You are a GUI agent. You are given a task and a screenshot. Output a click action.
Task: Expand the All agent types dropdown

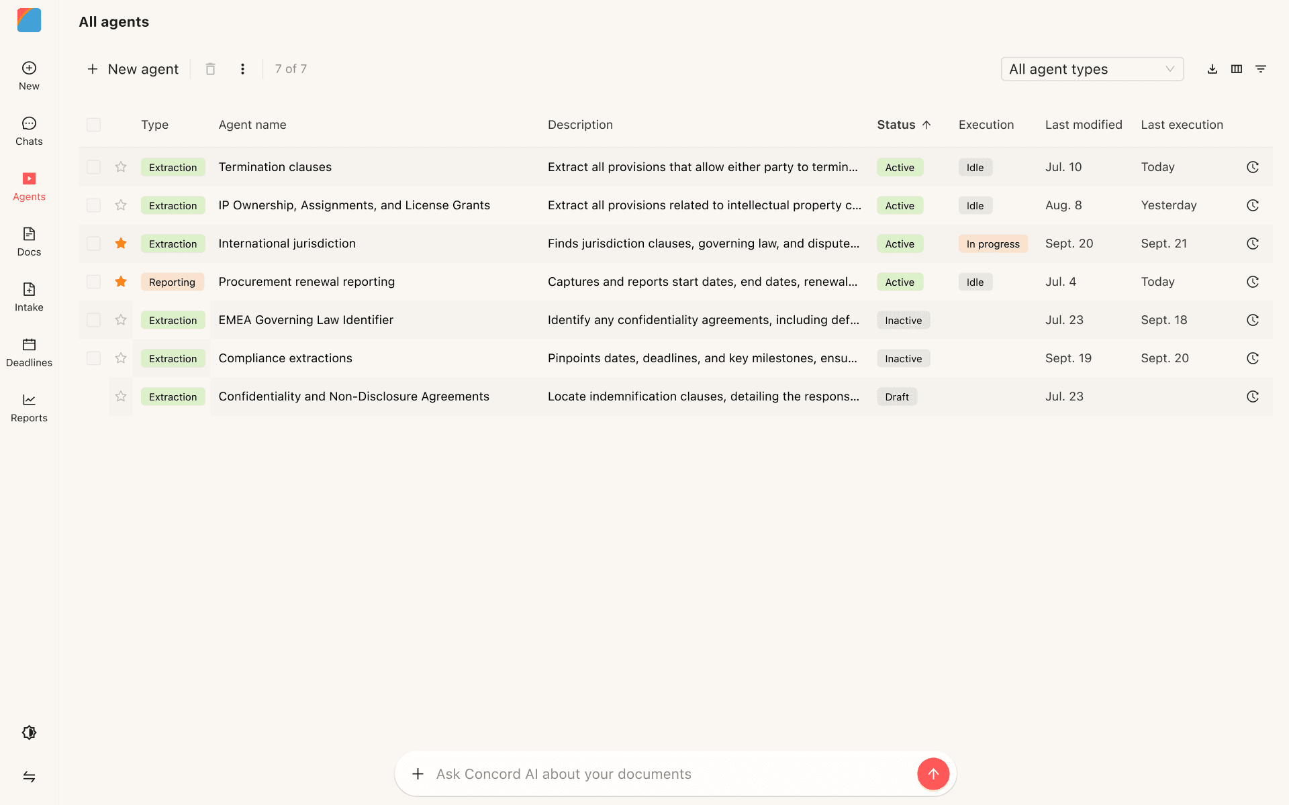tap(1092, 69)
